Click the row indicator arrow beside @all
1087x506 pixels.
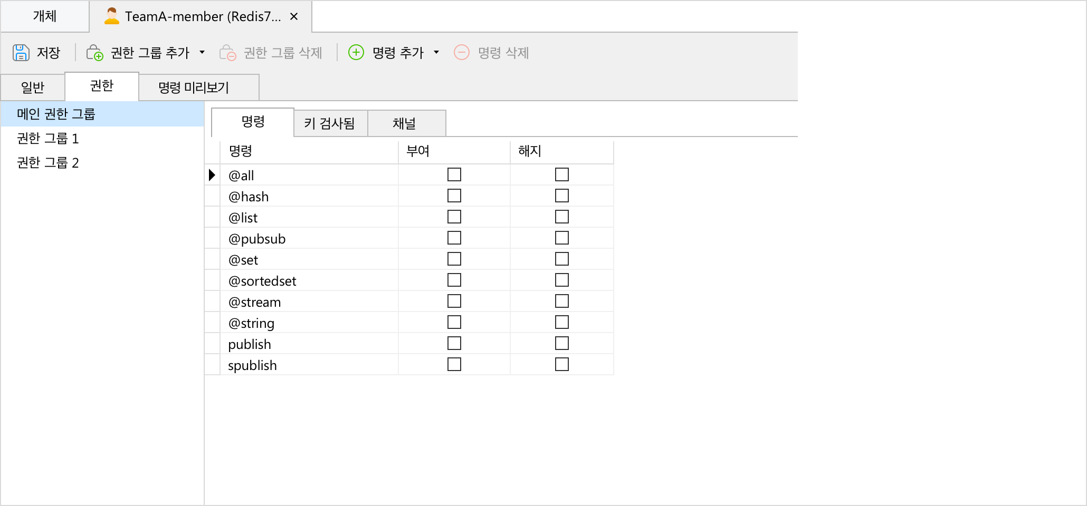point(212,175)
